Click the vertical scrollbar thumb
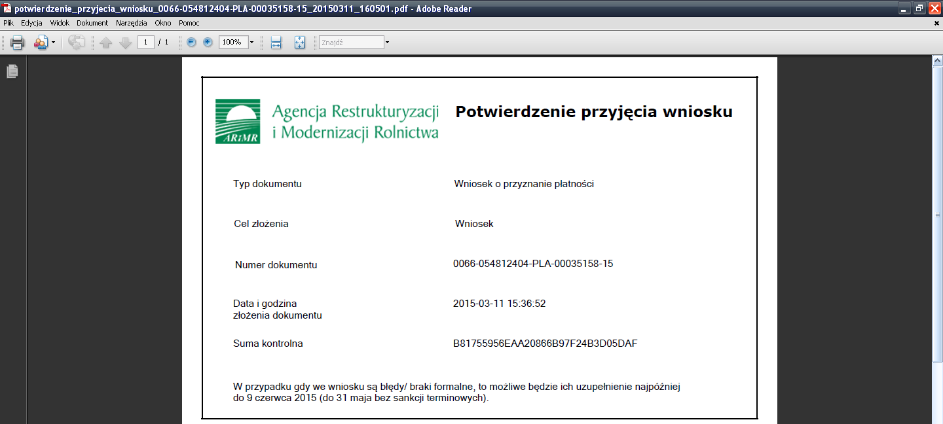The height and width of the screenshot is (424, 943). [x=937, y=215]
